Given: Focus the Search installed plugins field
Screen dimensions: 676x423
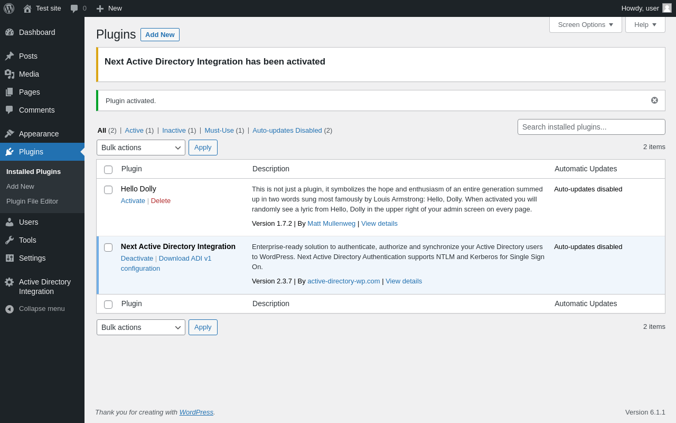Looking at the screenshot, I should pyautogui.click(x=591, y=127).
